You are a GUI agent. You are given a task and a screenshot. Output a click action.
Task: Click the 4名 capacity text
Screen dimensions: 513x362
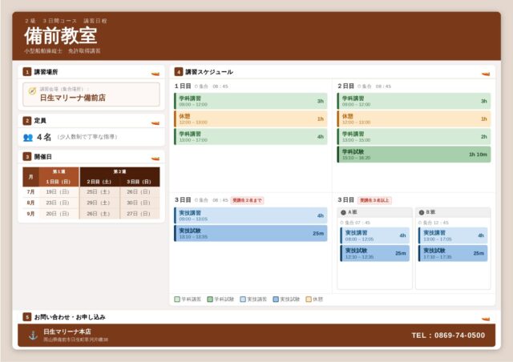44,137
